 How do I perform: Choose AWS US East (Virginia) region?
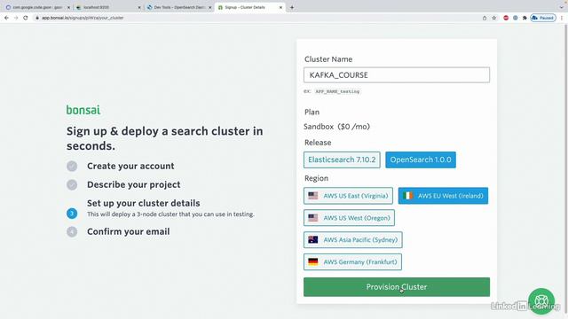point(348,196)
